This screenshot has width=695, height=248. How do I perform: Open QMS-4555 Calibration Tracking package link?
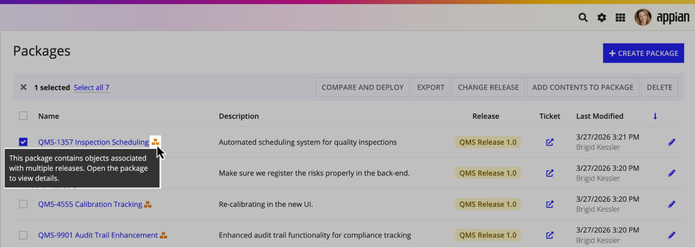click(90, 204)
